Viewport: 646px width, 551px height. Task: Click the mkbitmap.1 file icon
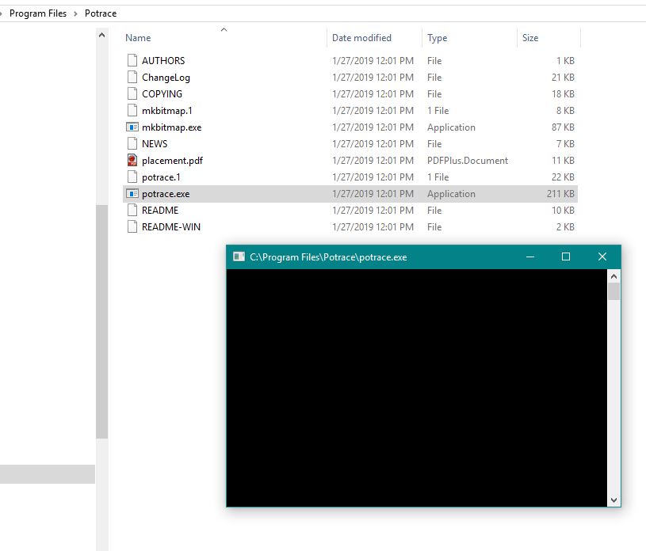(132, 110)
